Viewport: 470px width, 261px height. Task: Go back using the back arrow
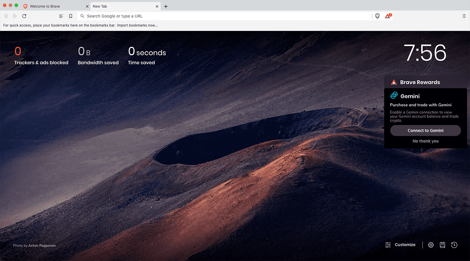pos(5,16)
